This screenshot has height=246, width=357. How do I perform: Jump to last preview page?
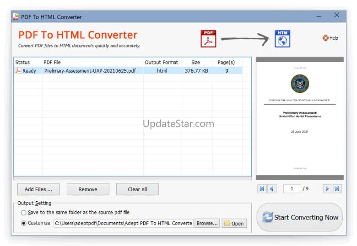337,189
